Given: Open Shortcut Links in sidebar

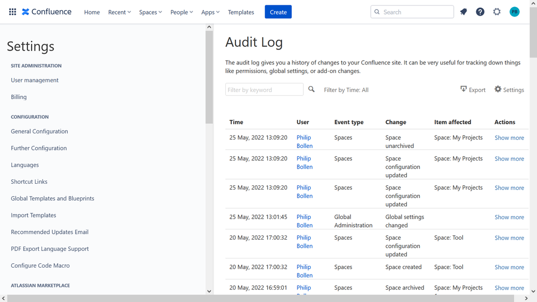Looking at the screenshot, I should (x=29, y=182).
